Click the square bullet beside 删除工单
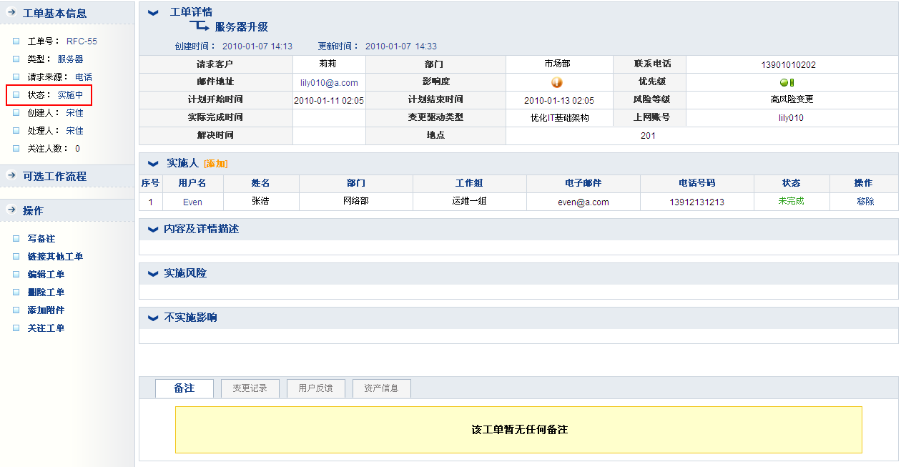 click(16, 293)
